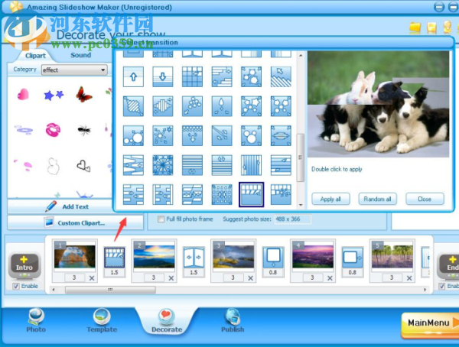Click the timeline scroll right arrow
The width and height of the screenshot is (459, 347).
pyautogui.click(x=425, y=290)
